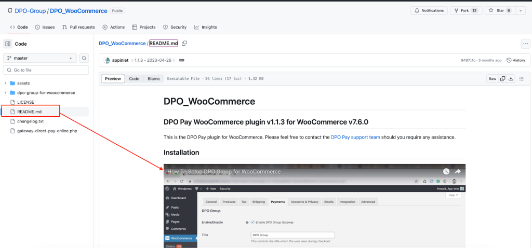View file History
This screenshot has height=248, width=532.
coord(516,60)
